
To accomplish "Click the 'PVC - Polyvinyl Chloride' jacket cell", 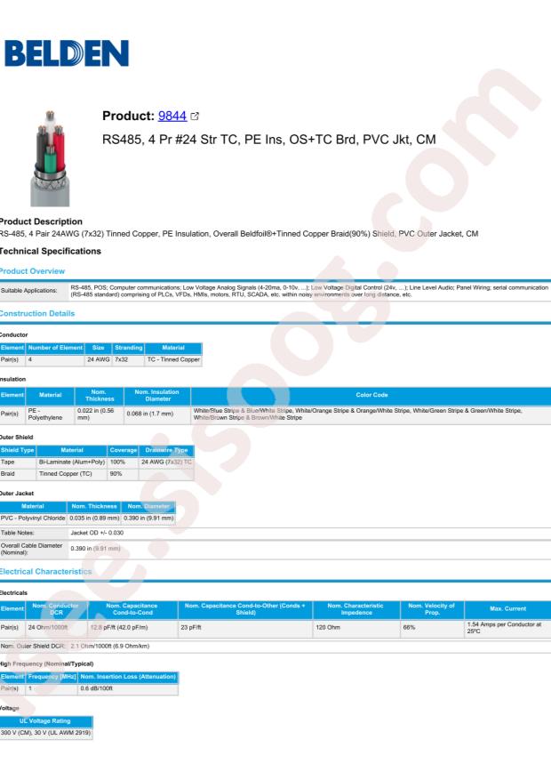I will click(33, 519).
